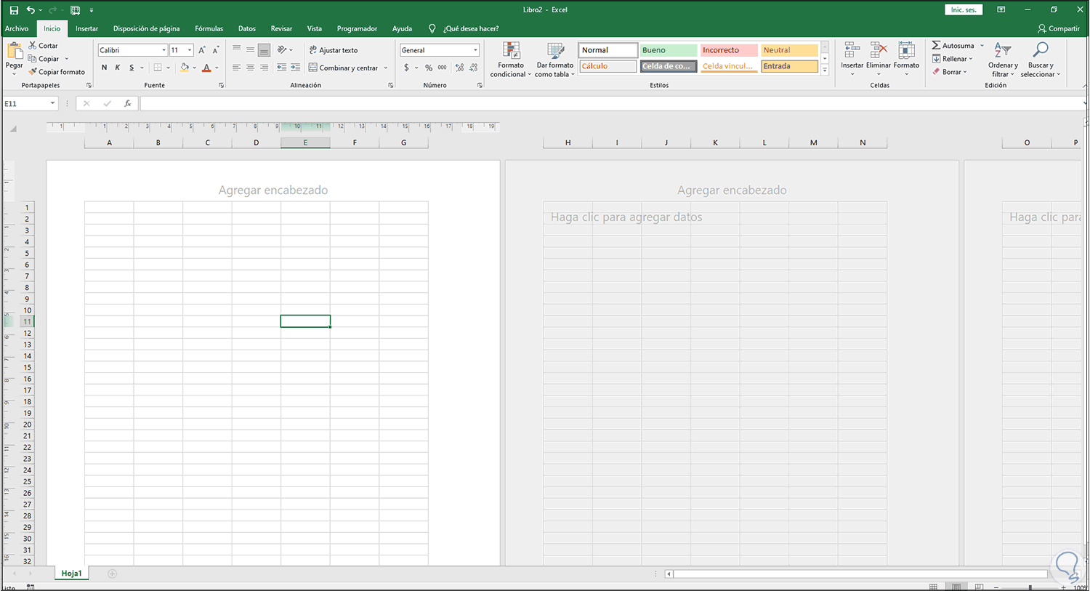Apply the Normal cell style
Image resolution: width=1090 pixels, height=591 pixels.
(607, 50)
